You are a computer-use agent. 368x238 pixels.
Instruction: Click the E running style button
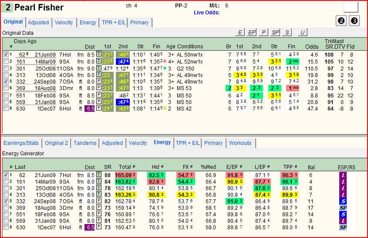click(x=240, y=32)
